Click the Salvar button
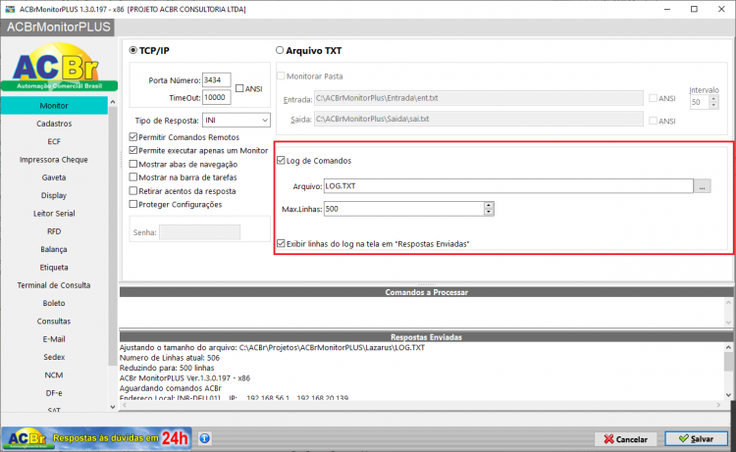This screenshot has height=452, width=736. tap(696, 439)
